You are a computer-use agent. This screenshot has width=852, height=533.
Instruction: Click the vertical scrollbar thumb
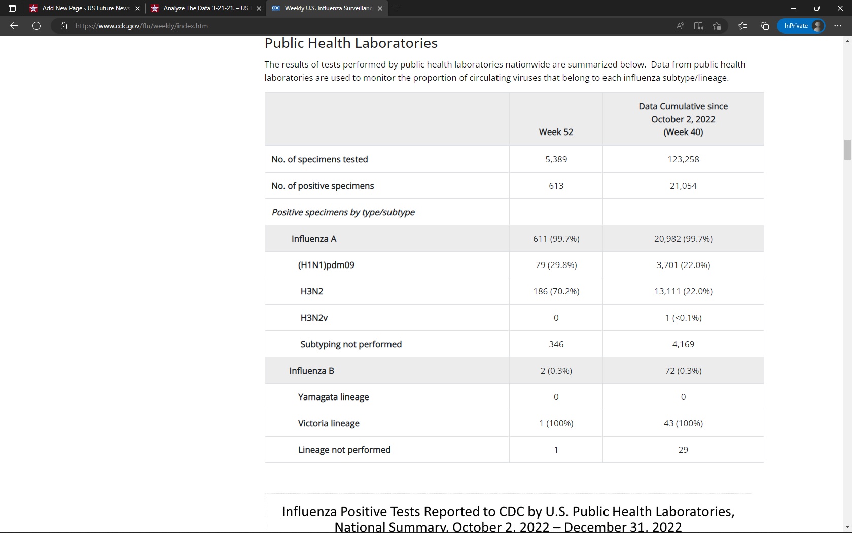847,150
